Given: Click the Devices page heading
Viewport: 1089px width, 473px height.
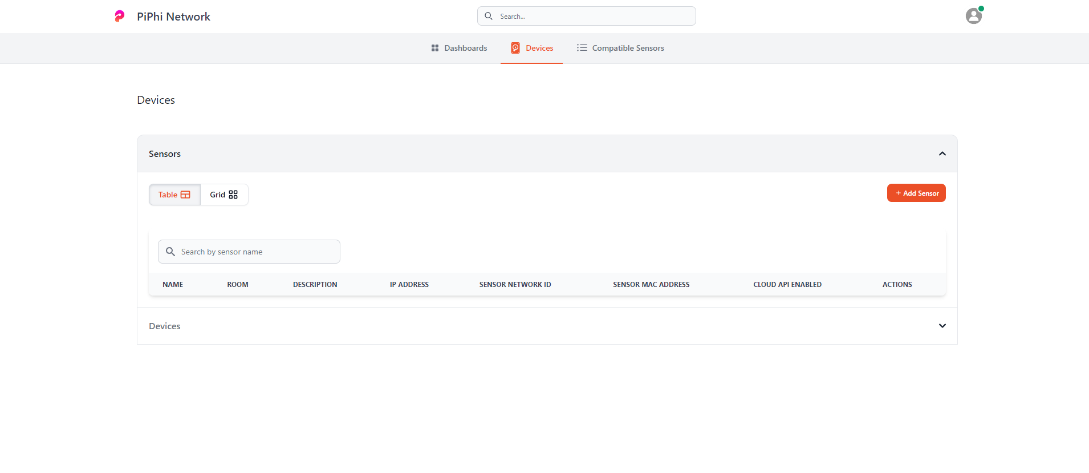Looking at the screenshot, I should click(x=156, y=100).
